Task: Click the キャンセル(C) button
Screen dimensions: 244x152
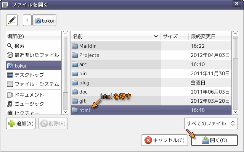Action: coord(164,140)
